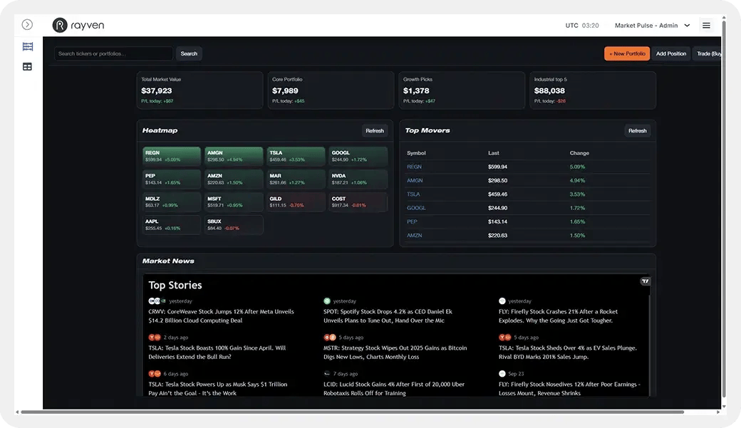Open PEP symbol in Top Movers
The image size is (741, 428).
click(x=412, y=221)
